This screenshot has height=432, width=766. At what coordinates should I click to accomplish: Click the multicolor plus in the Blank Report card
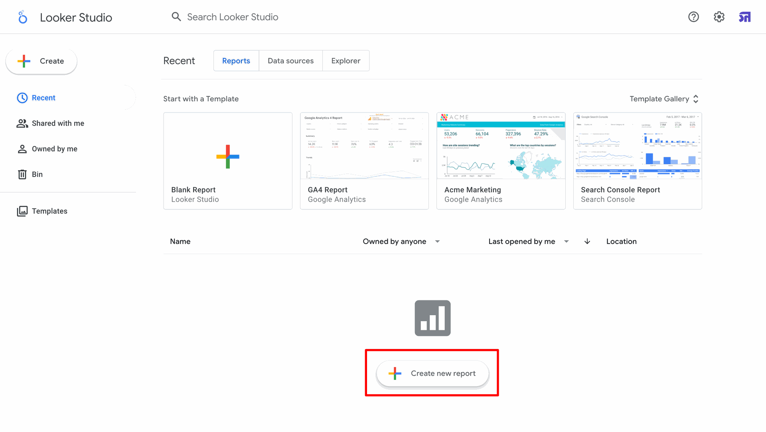tap(228, 157)
